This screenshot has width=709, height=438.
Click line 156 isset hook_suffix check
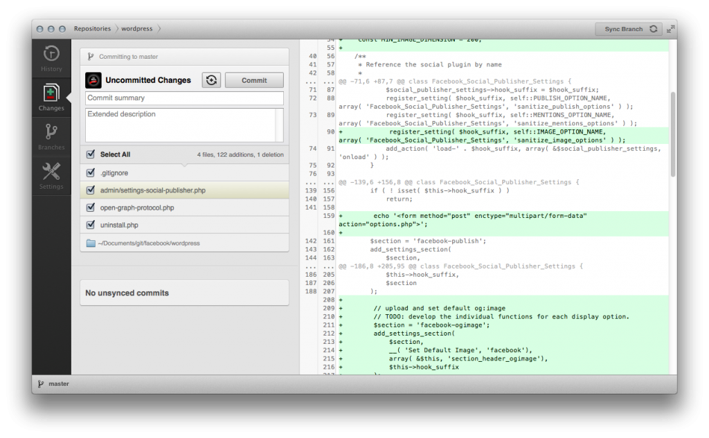(x=440, y=191)
